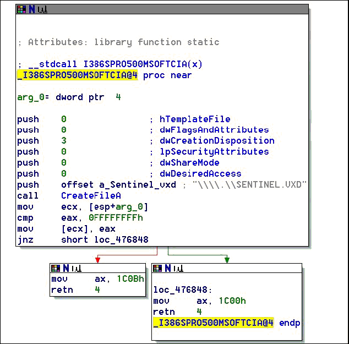This screenshot has width=349, height=344.
Task: Click the color palette icon on the loc_476848 node
Action: tap(158, 268)
